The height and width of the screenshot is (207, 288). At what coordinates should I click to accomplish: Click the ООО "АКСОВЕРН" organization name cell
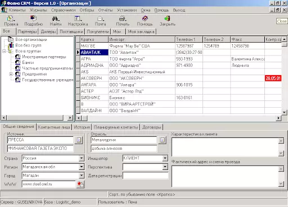pos(142,78)
